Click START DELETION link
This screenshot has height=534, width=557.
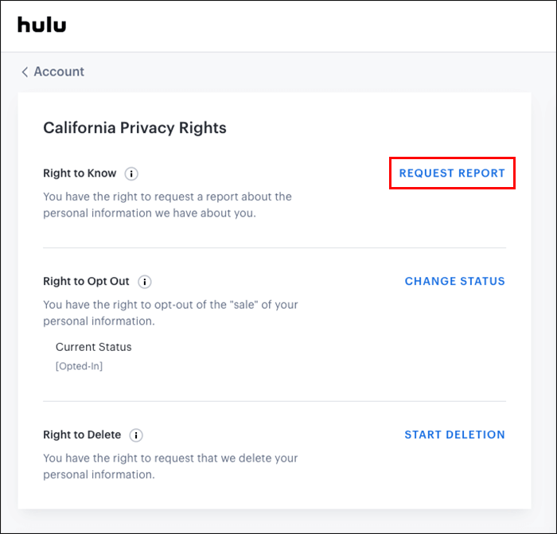[x=454, y=435]
